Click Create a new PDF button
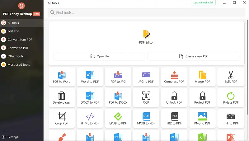 (193, 56)
